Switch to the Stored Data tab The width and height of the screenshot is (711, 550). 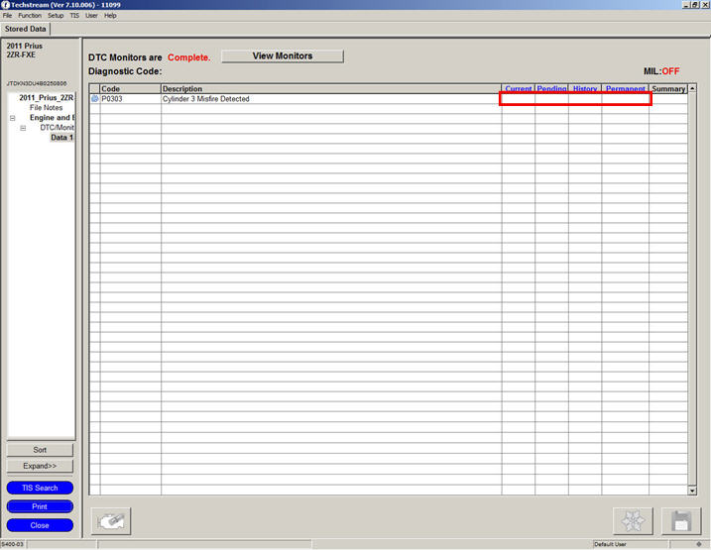(x=25, y=29)
